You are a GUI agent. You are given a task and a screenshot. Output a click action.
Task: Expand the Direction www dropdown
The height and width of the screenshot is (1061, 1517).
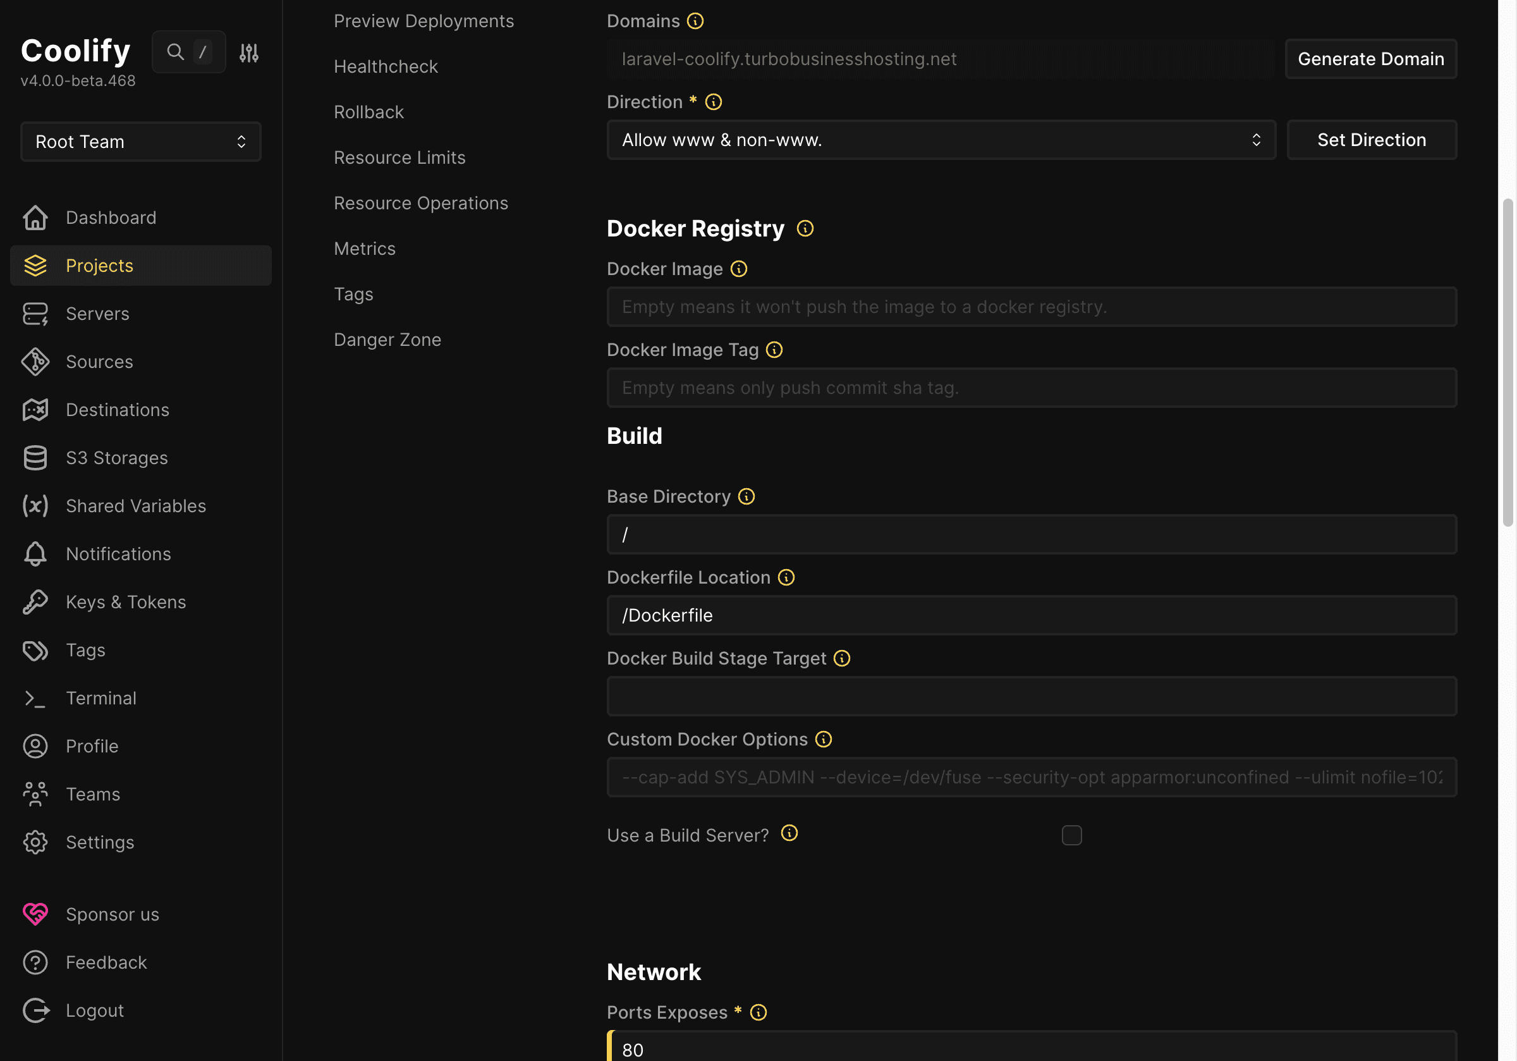pyautogui.click(x=941, y=140)
